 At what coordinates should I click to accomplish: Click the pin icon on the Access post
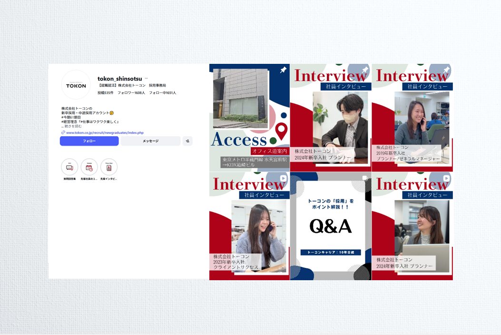coord(283,70)
